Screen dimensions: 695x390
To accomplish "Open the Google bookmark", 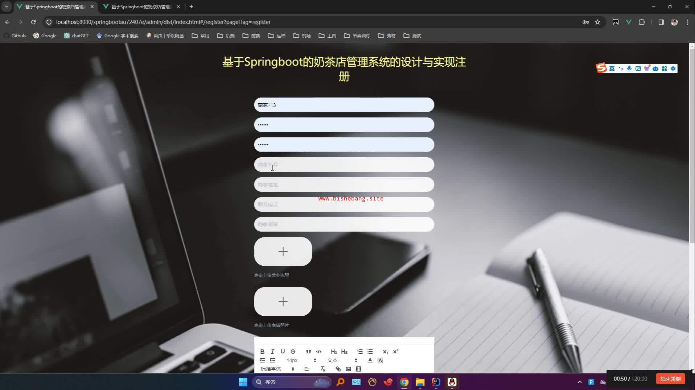I will 45,36.
